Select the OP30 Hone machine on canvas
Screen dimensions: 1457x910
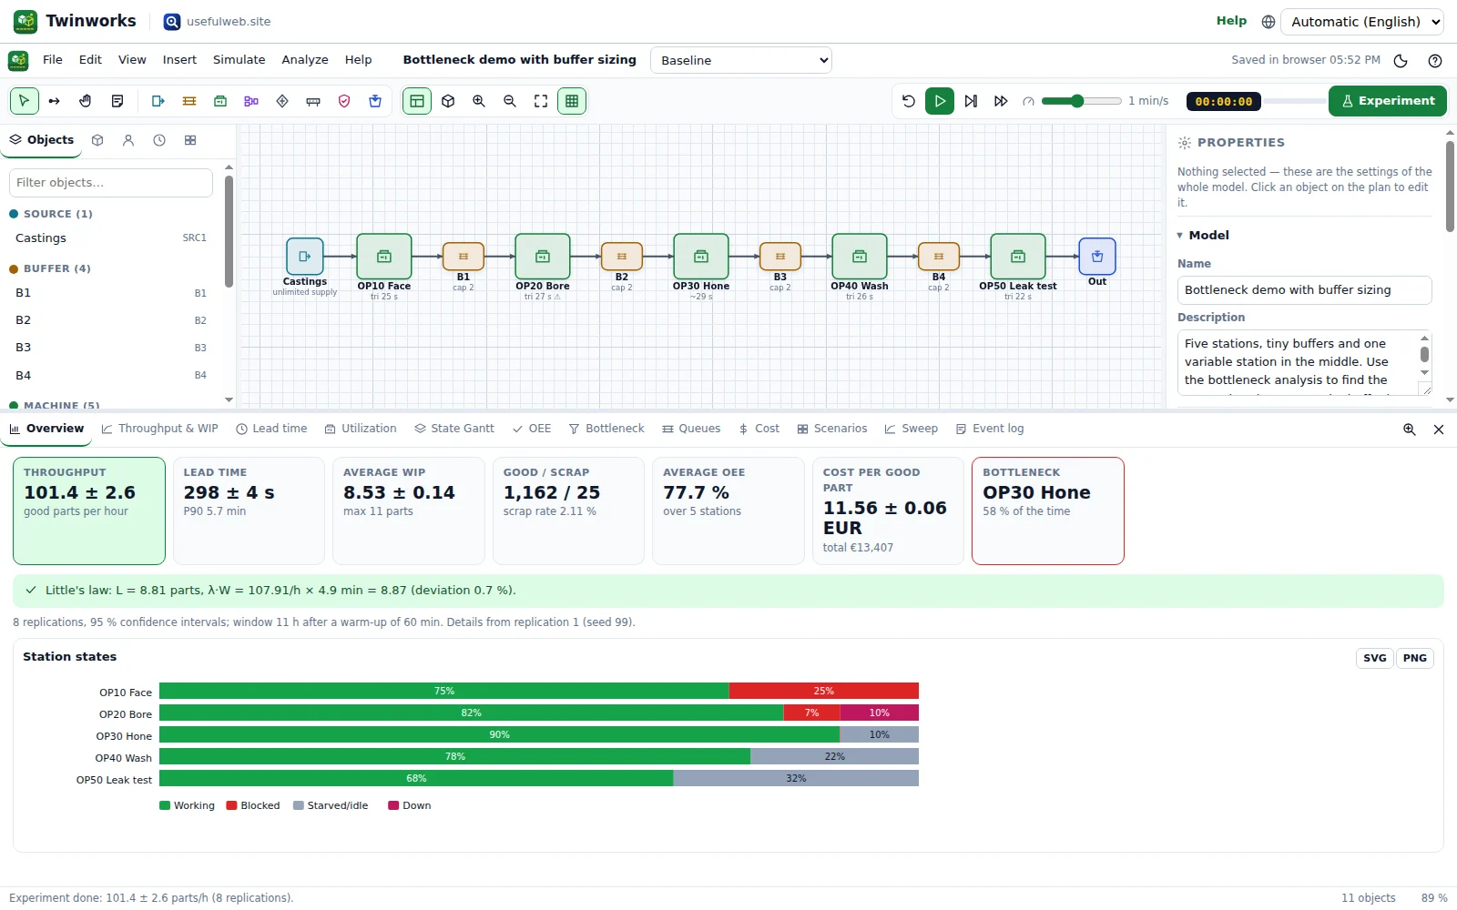pos(701,257)
